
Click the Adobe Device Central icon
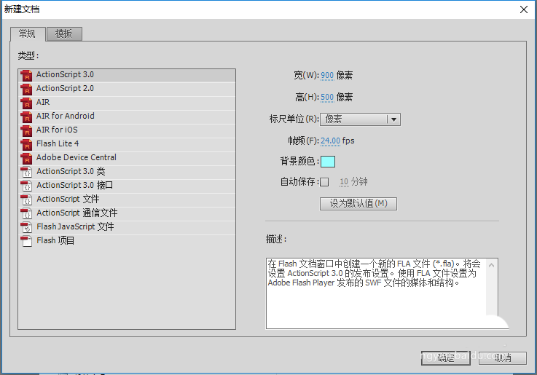tap(26, 158)
